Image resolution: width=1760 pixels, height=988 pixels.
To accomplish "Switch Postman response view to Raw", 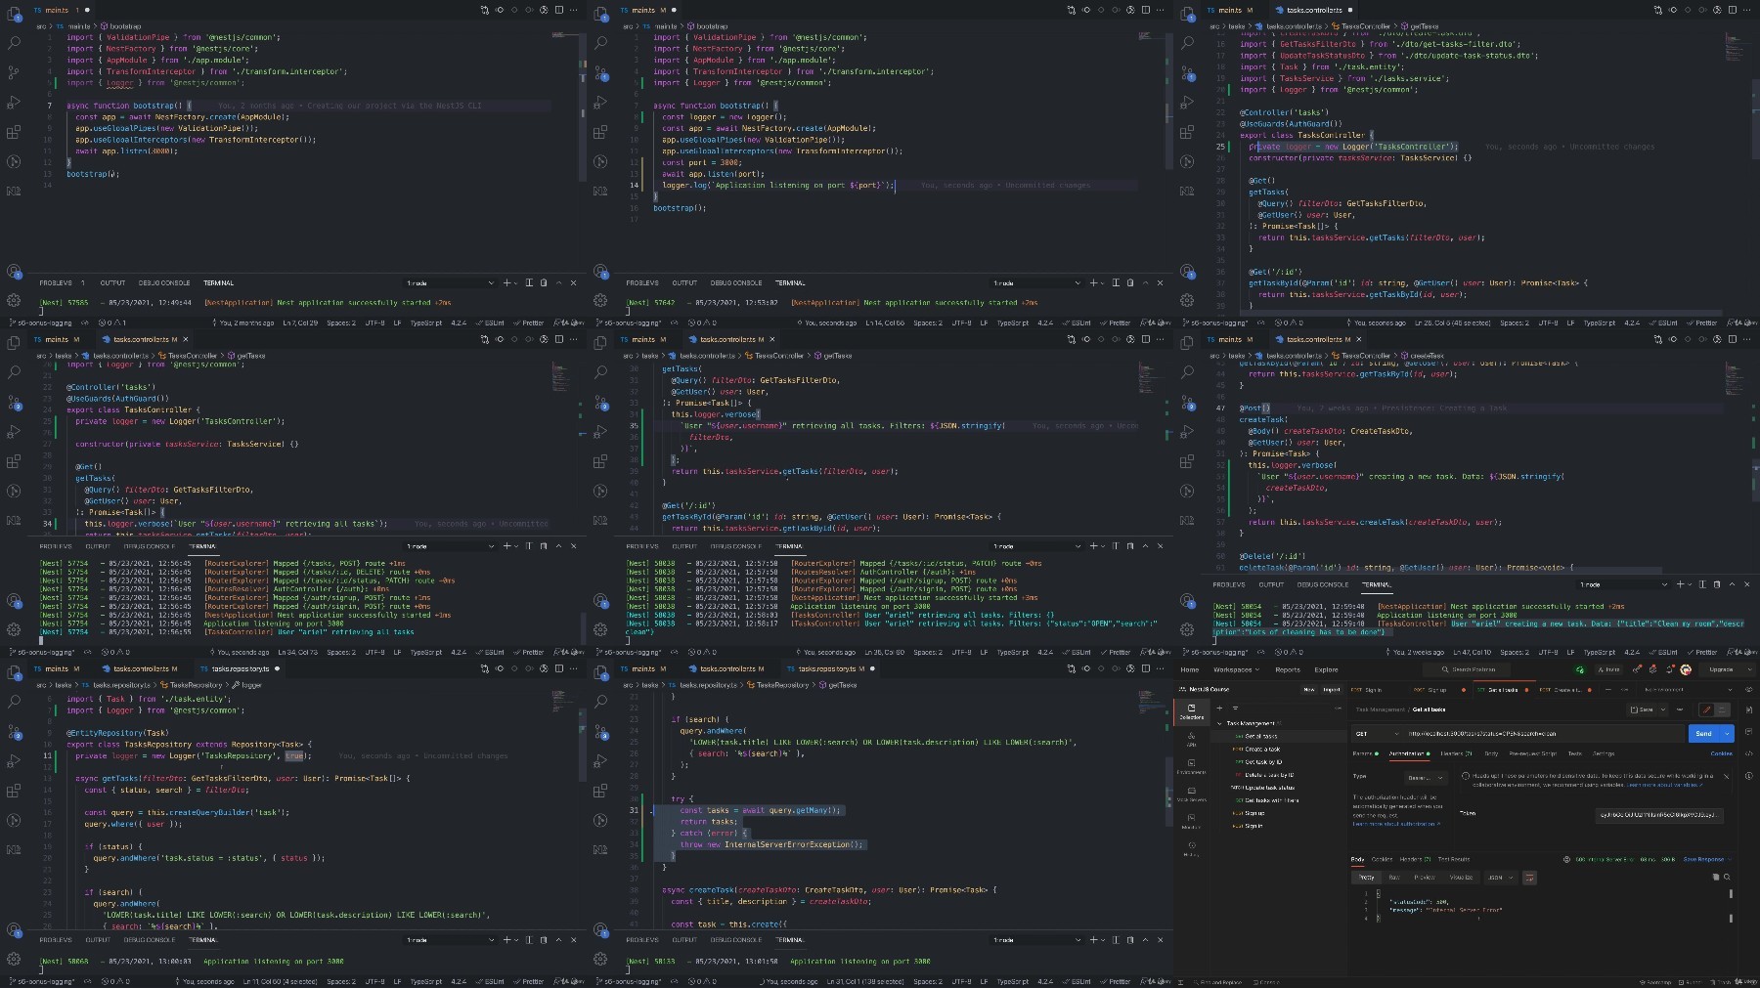I will (1394, 878).
